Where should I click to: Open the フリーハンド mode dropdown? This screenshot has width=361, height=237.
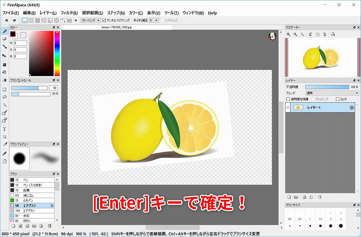click(x=91, y=20)
